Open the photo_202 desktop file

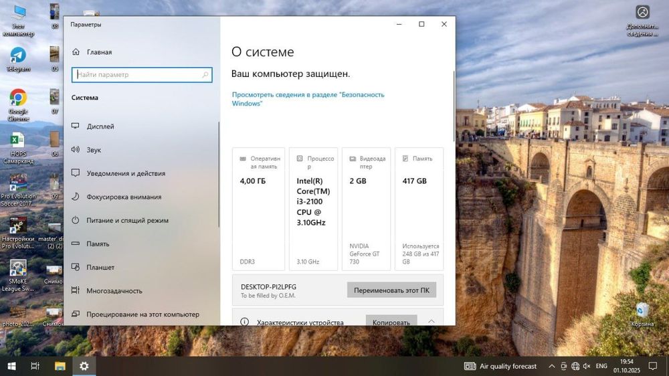18,316
